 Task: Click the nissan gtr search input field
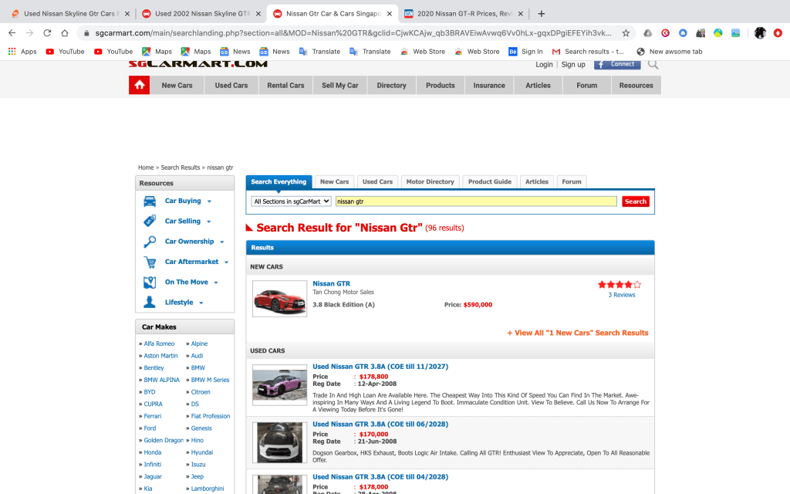(x=476, y=201)
